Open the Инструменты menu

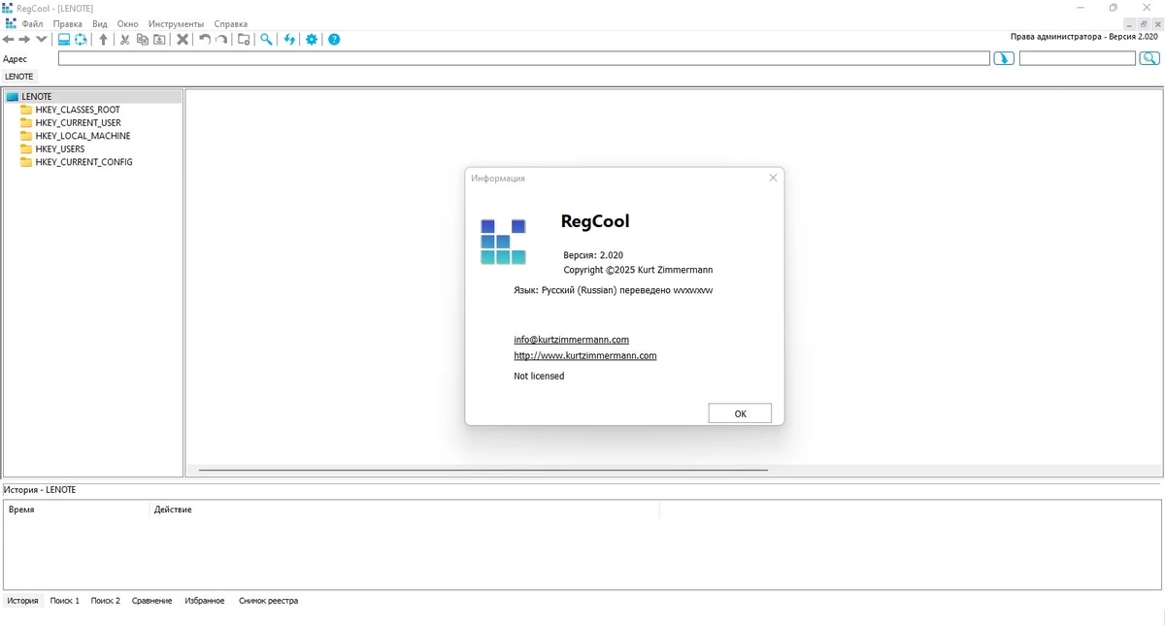pos(176,23)
